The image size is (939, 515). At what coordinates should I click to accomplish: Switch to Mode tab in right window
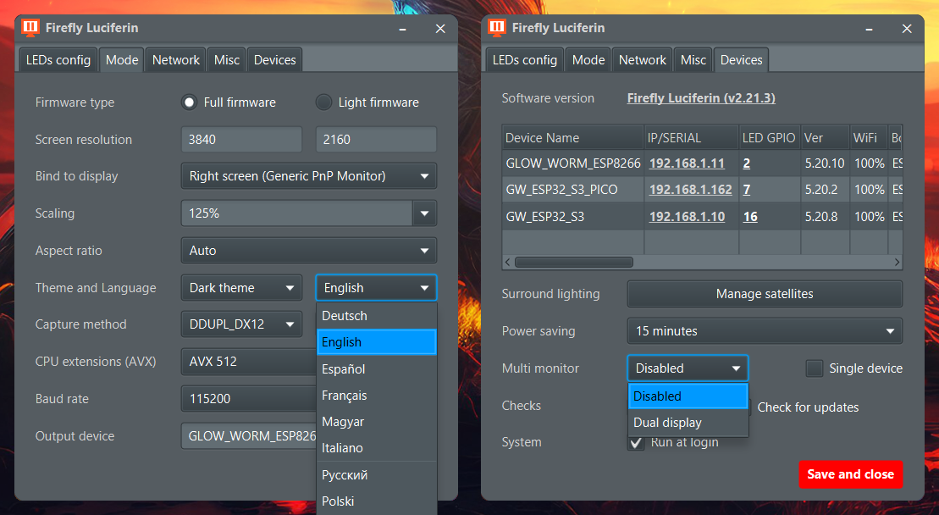(588, 60)
